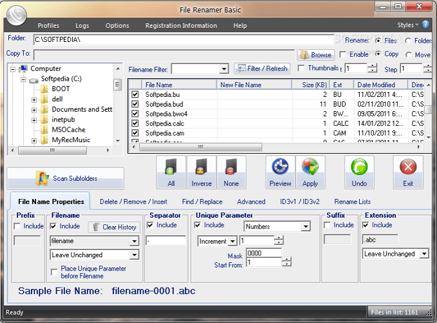Click the Folder path input field
437x323 pixels.
(187, 40)
